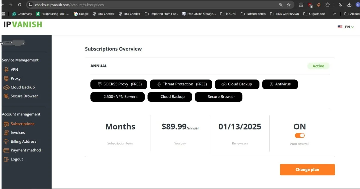The height and width of the screenshot is (189, 360).
Task: Open the browser zoom magnifier icon
Action: (281, 5)
